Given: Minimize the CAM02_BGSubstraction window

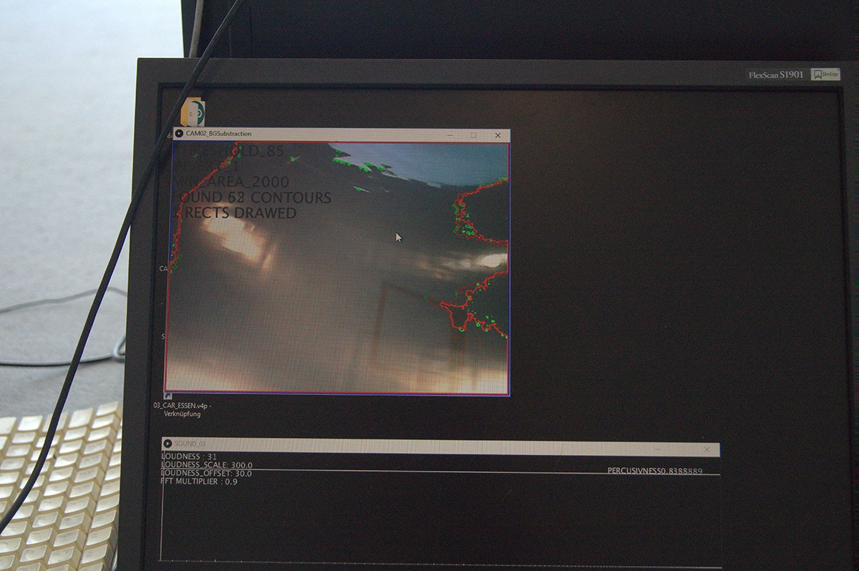Looking at the screenshot, I should pos(449,135).
